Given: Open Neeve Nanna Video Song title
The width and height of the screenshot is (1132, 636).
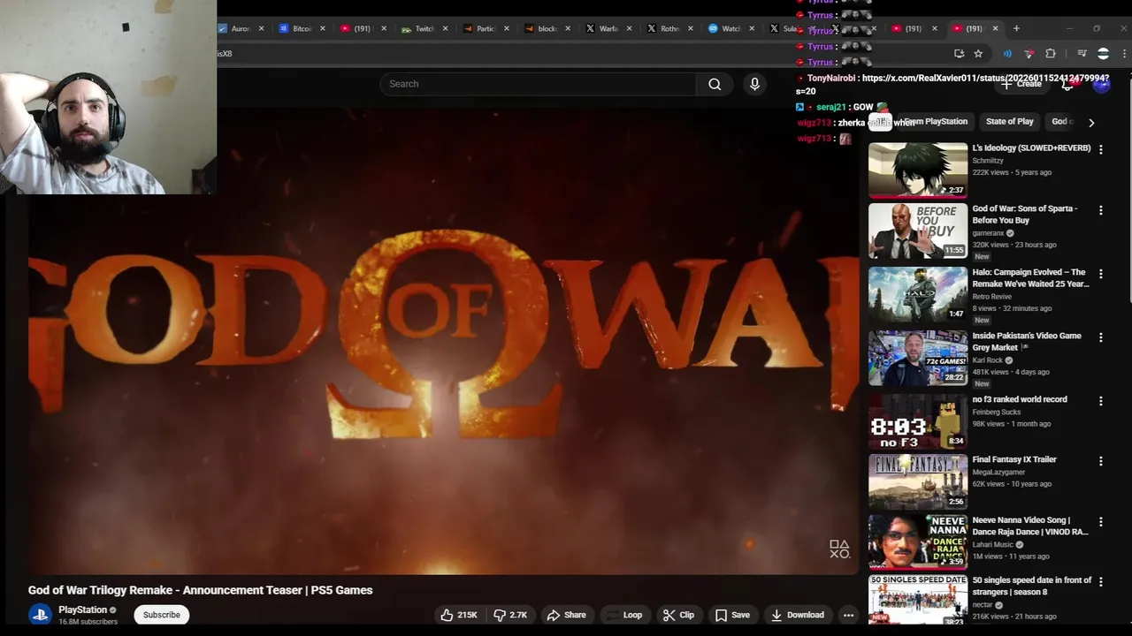Looking at the screenshot, I should (x=1030, y=526).
